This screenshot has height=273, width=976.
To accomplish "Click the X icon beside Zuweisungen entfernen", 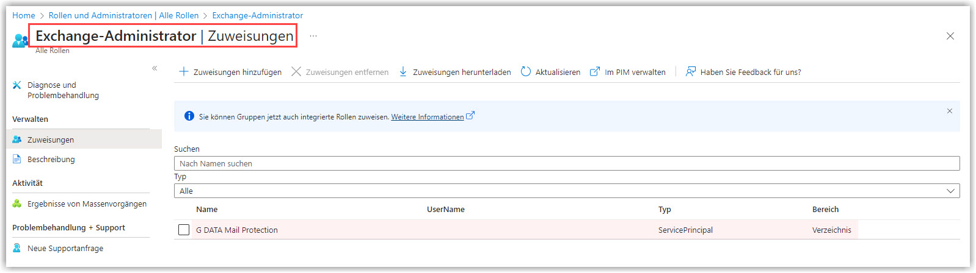I will 296,71.
